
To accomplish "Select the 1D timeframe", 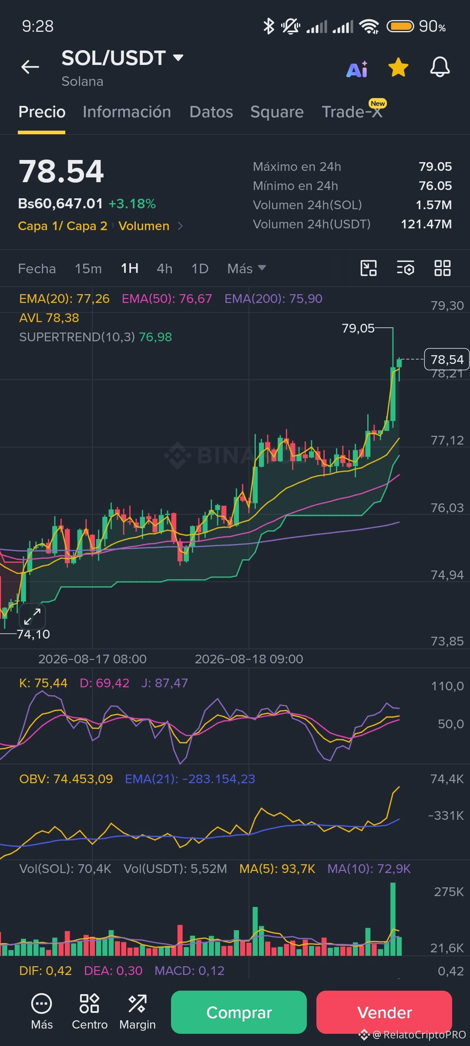I will pyautogui.click(x=200, y=268).
